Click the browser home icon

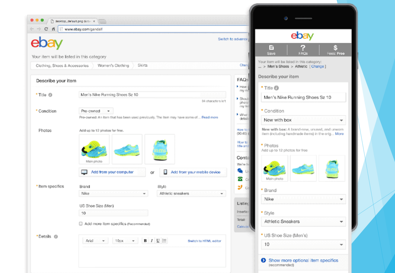click(x=54, y=29)
